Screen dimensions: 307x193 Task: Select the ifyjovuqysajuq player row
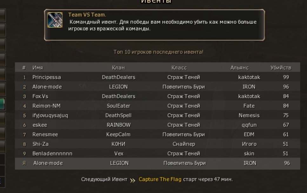(x=50, y=115)
